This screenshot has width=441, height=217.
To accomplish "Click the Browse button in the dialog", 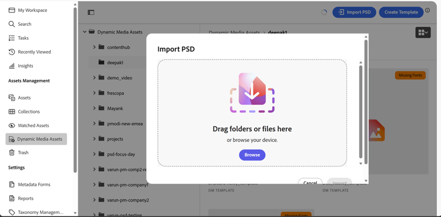I will (x=252, y=155).
